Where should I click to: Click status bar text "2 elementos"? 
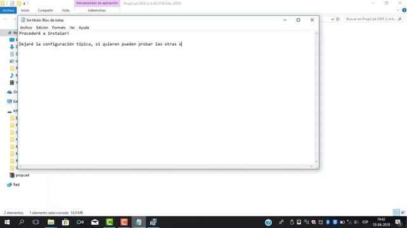(14, 213)
